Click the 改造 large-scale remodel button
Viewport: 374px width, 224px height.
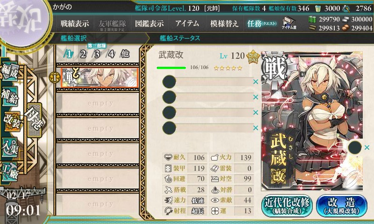click(342, 206)
